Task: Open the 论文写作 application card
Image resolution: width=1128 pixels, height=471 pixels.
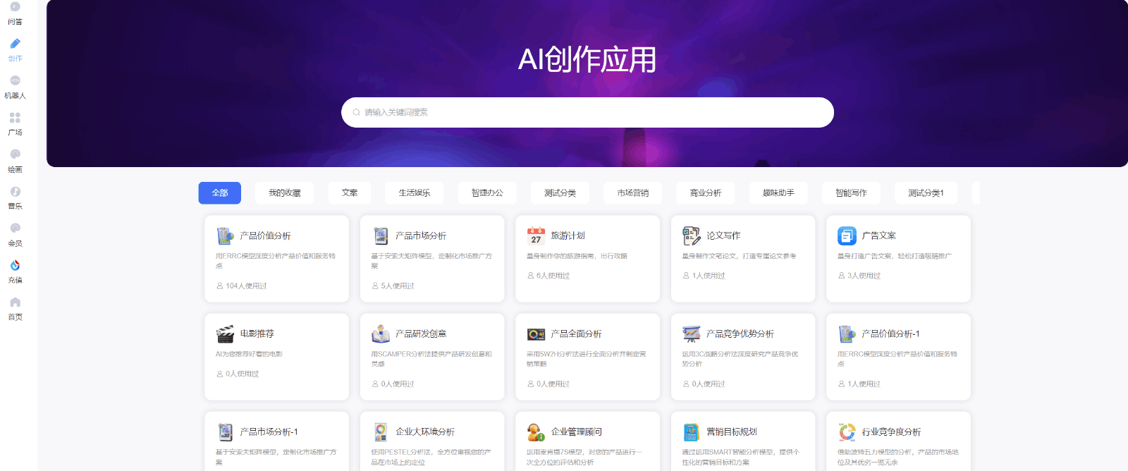Action: point(742,258)
